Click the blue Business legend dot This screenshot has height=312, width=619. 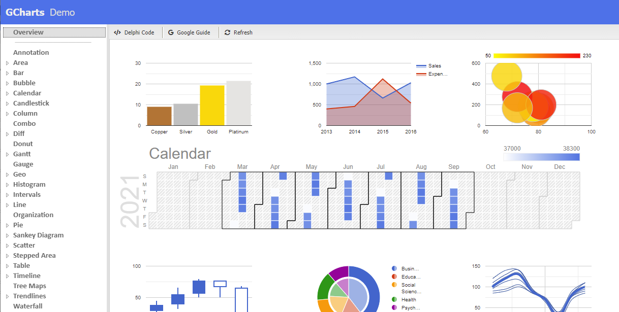[394, 268]
